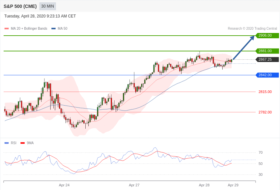
Task: Click the RSI blue legend swatch
Action: [x=7, y=143]
